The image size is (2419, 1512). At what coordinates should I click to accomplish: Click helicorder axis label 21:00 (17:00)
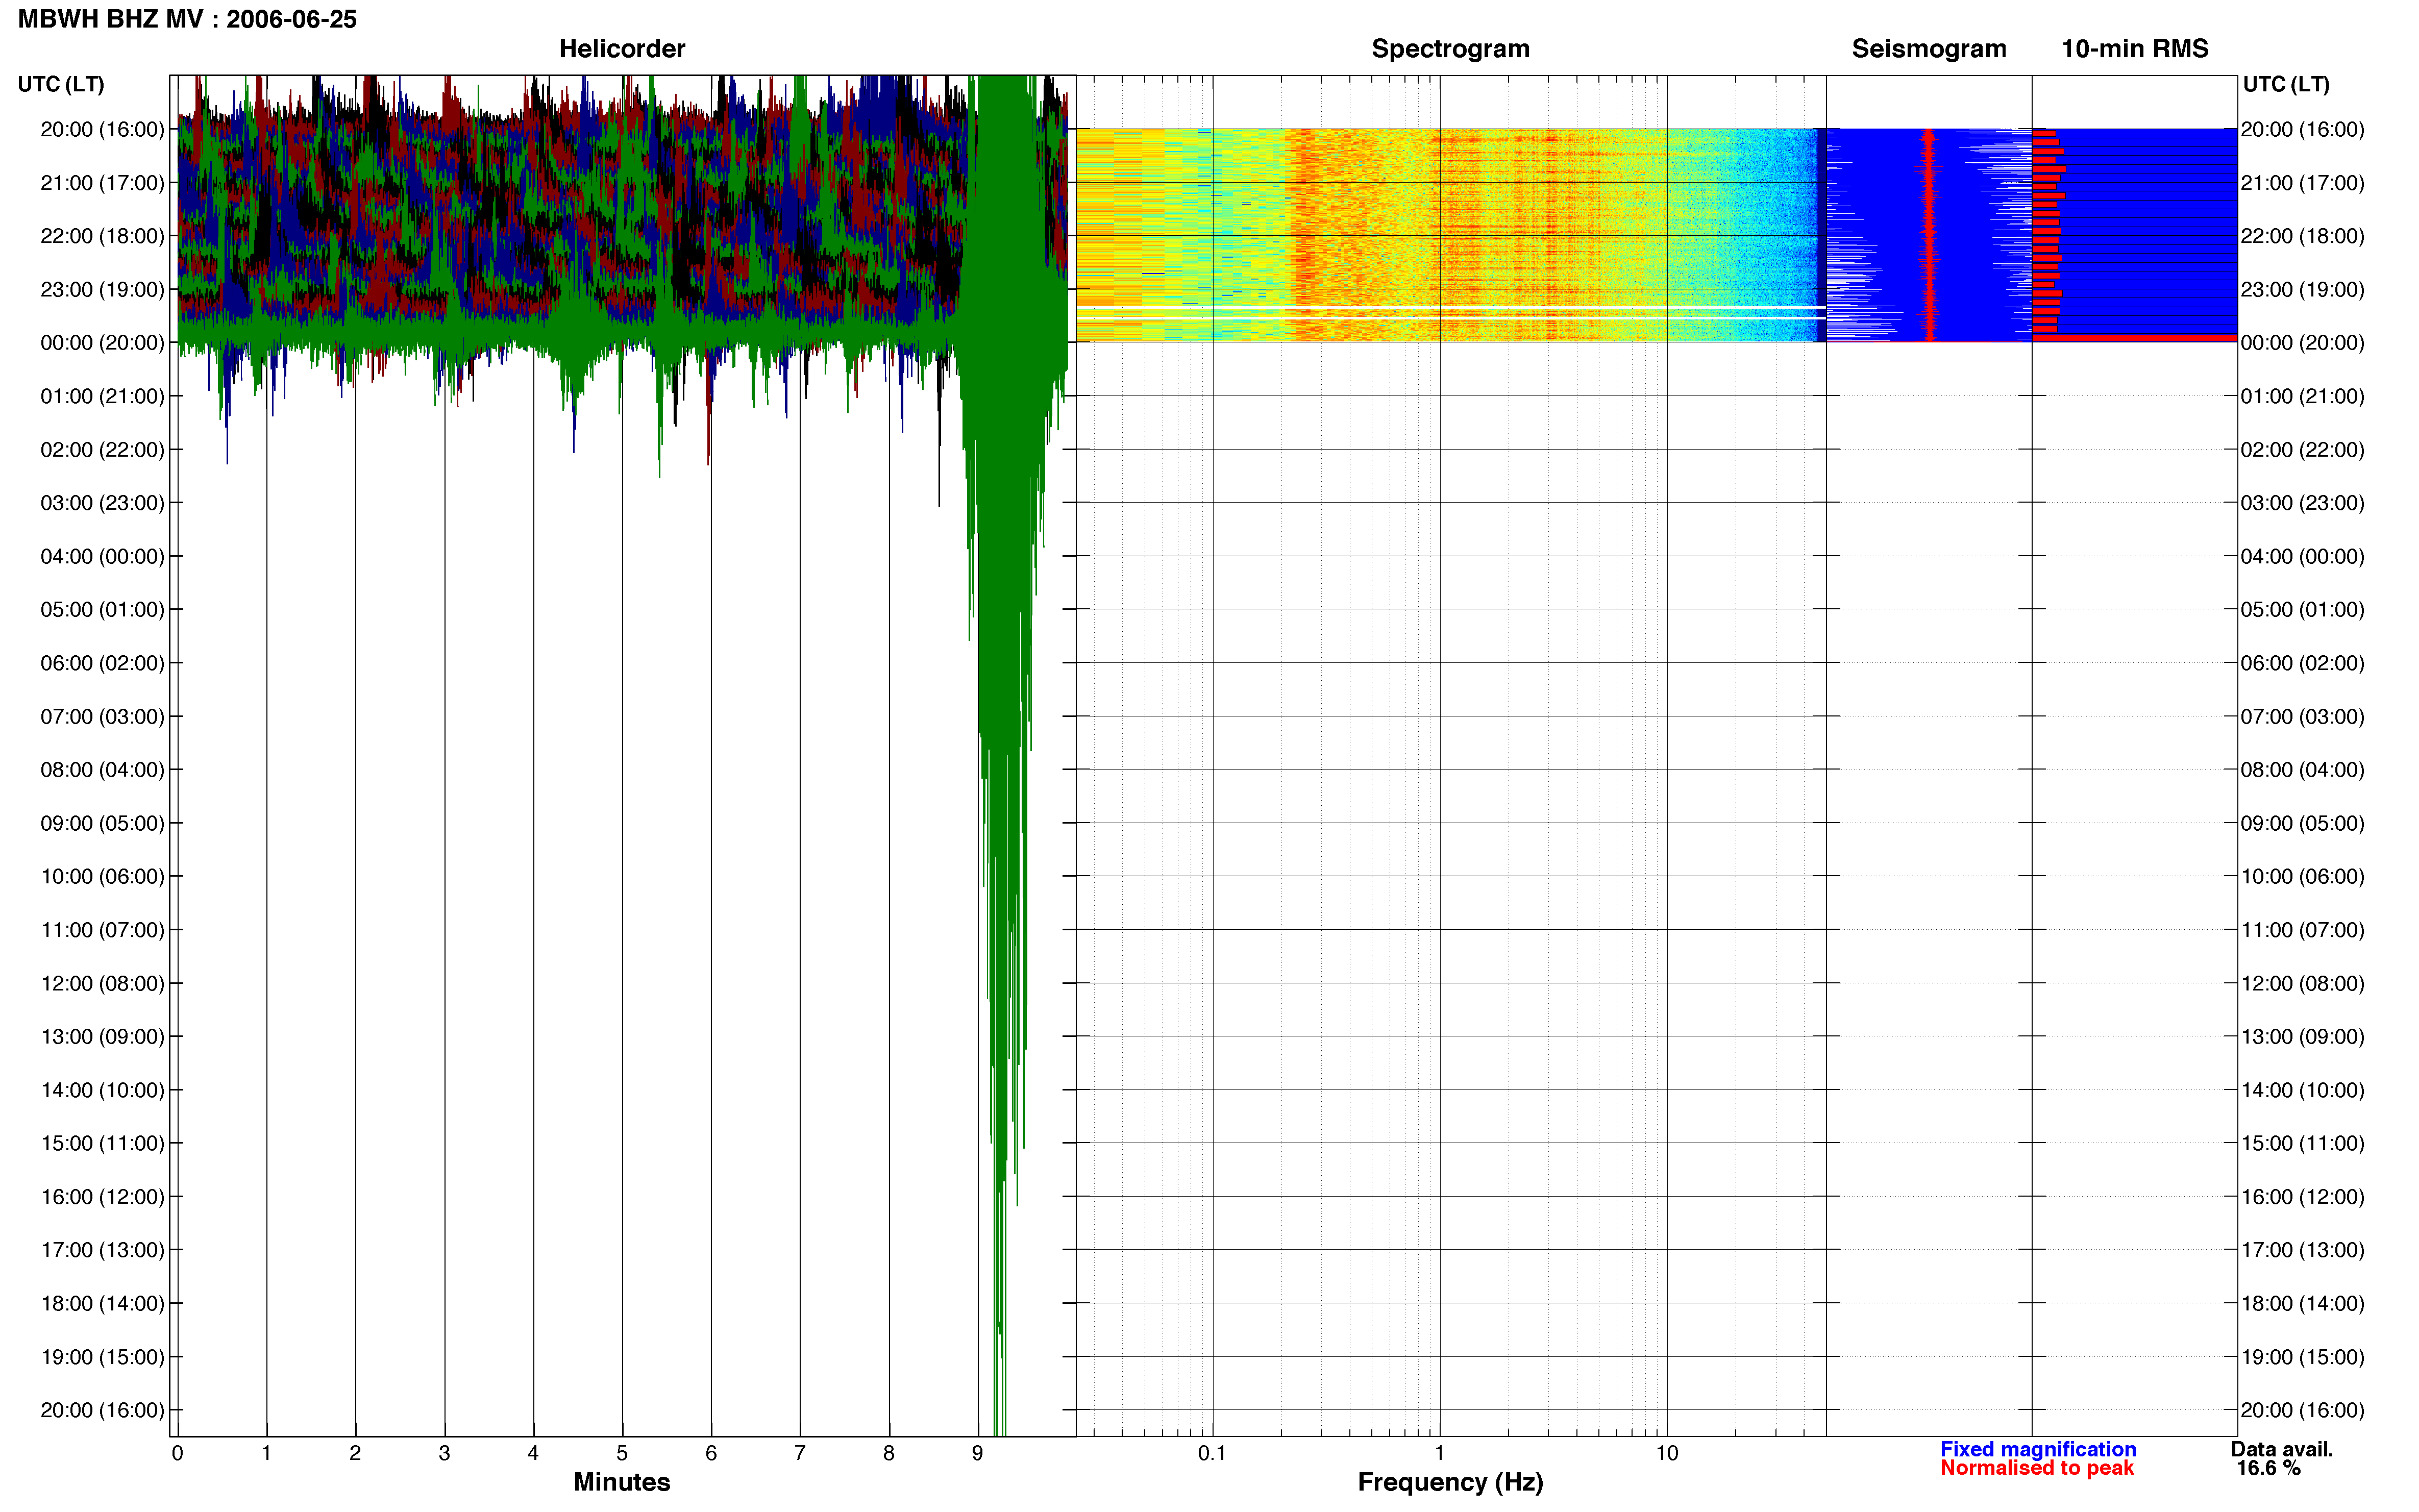pyautogui.click(x=102, y=182)
